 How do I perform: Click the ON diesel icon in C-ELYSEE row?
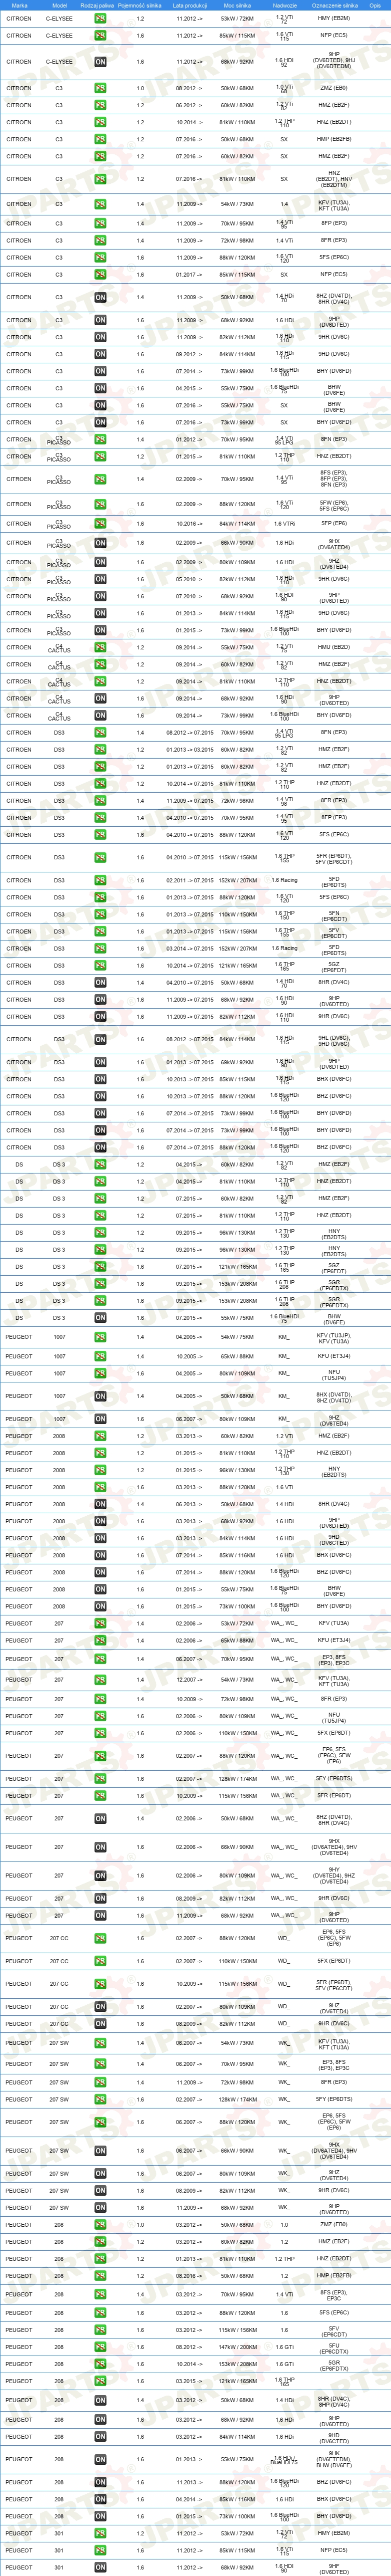[x=99, y=61]
